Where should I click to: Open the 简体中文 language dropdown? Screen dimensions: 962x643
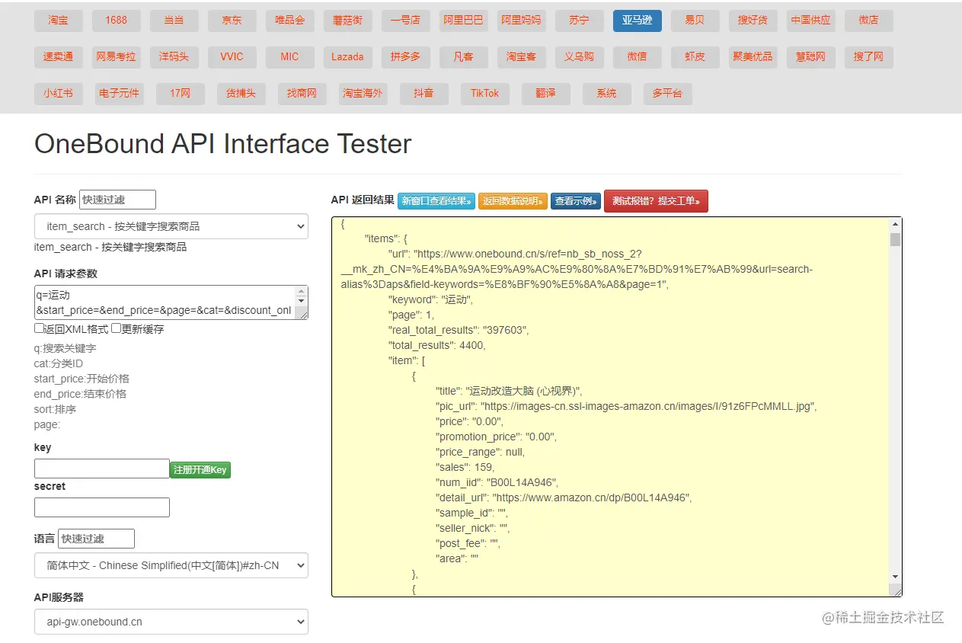(171, 565)
